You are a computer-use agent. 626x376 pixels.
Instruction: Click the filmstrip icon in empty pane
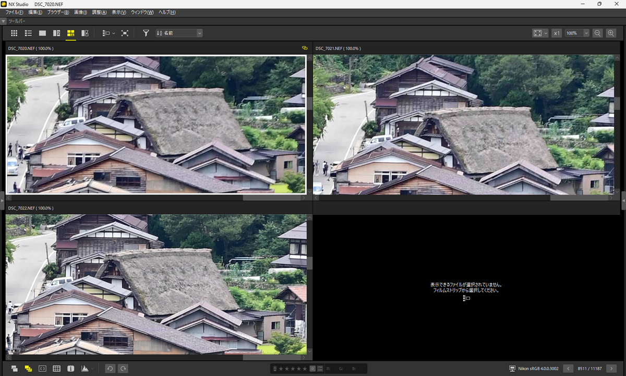point(466,298)
